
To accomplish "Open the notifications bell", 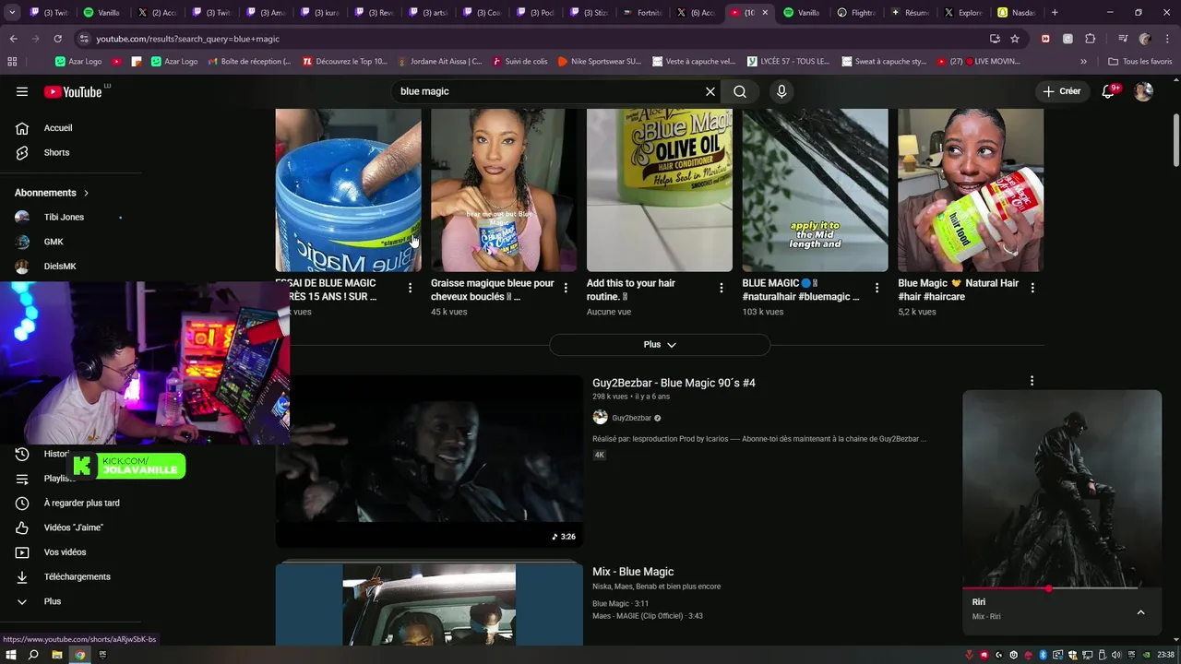I will tap(1108, 91).
